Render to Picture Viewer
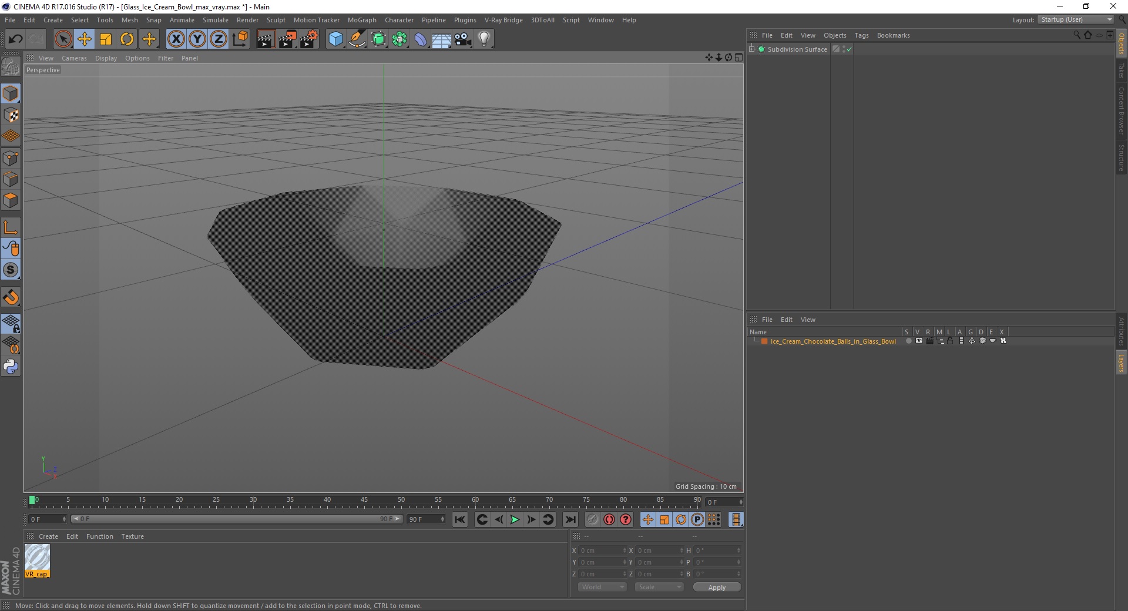1128x611 pixels. 287,39
